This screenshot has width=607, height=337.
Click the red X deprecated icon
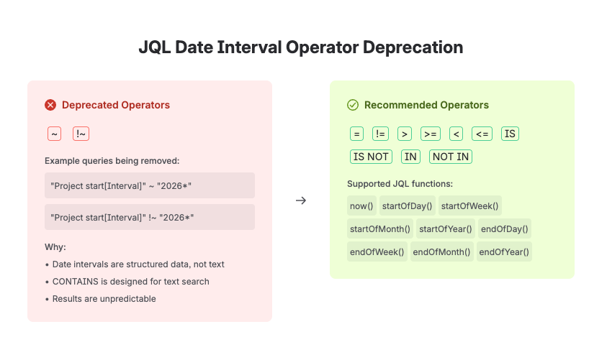(50, 105)
